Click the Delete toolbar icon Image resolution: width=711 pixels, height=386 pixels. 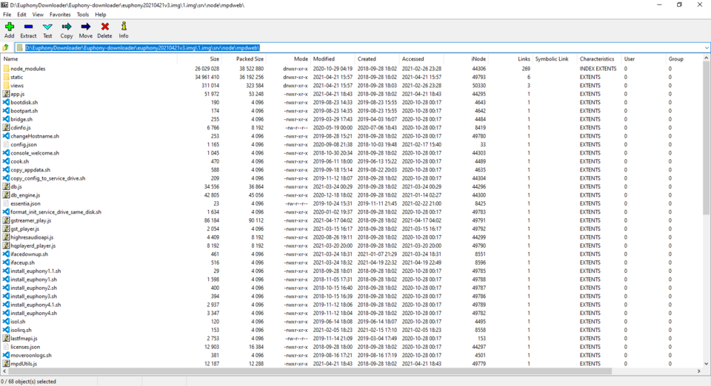pyautogui.click(x=104, y=27)
